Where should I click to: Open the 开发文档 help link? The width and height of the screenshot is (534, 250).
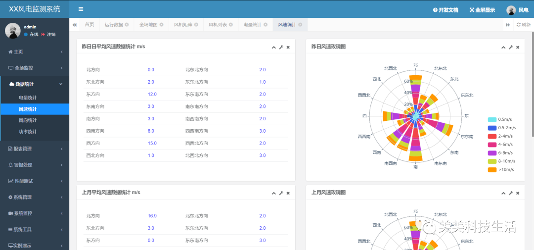point(445,10)
